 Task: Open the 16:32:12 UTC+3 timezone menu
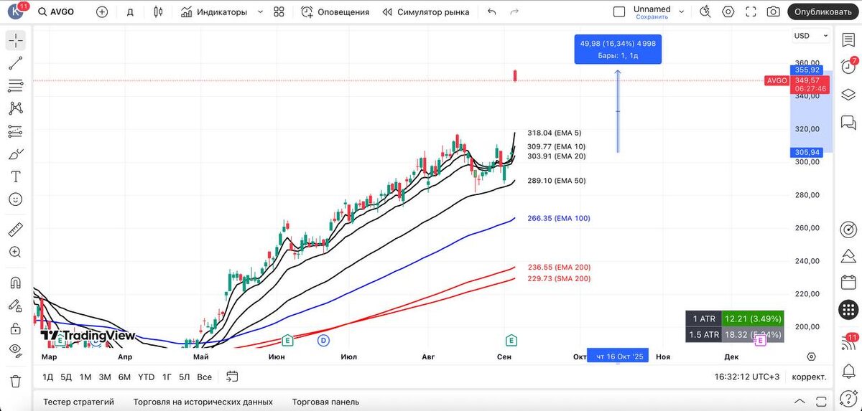747,377
